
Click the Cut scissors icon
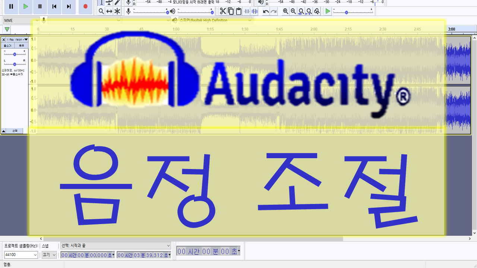click(223, 11)
